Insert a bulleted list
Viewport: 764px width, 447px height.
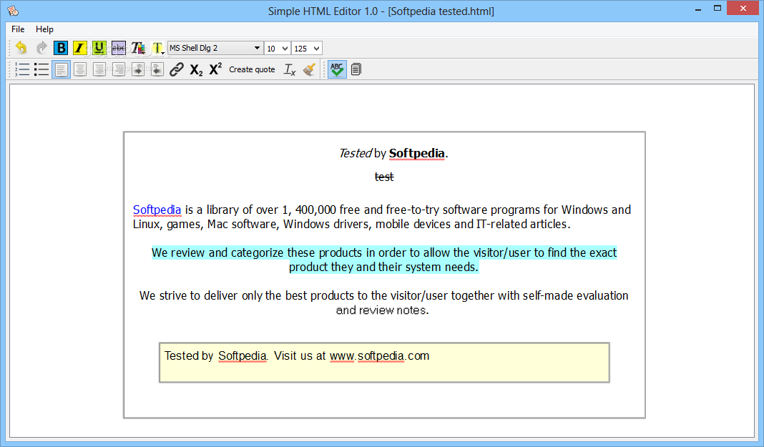tap(41, 69)
